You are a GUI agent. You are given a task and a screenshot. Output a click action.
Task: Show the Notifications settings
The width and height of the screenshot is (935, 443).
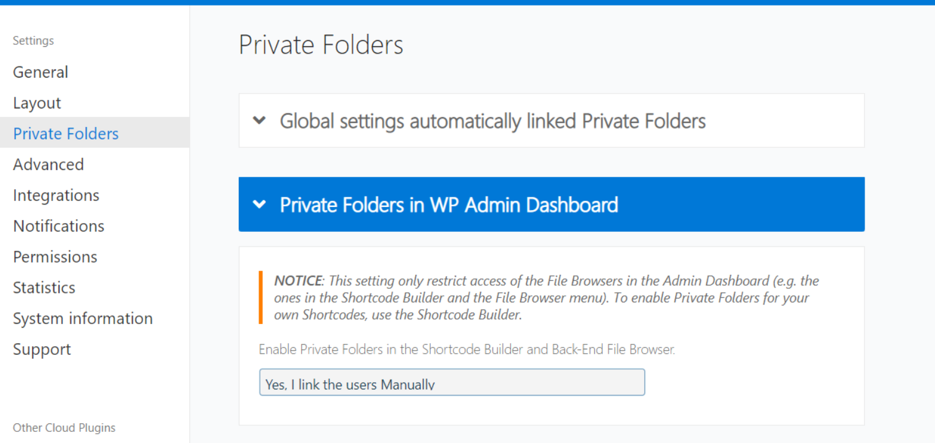[59, 226]
